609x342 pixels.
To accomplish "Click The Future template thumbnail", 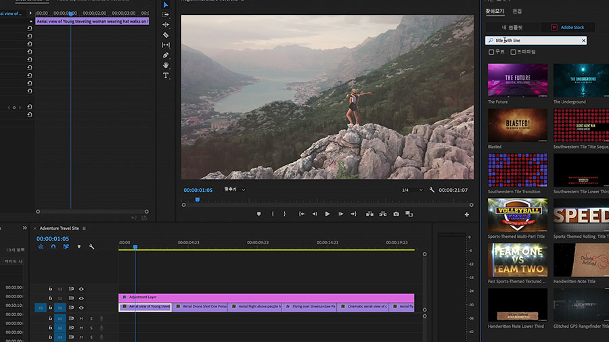I will [518, 80].
